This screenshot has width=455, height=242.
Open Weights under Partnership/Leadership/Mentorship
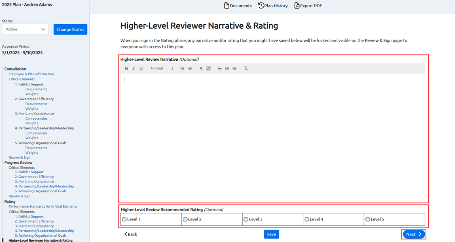[32, 138]
